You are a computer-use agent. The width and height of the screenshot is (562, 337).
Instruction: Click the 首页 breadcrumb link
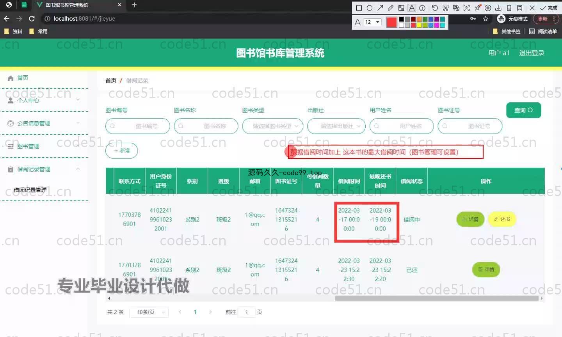coord(111,80)
